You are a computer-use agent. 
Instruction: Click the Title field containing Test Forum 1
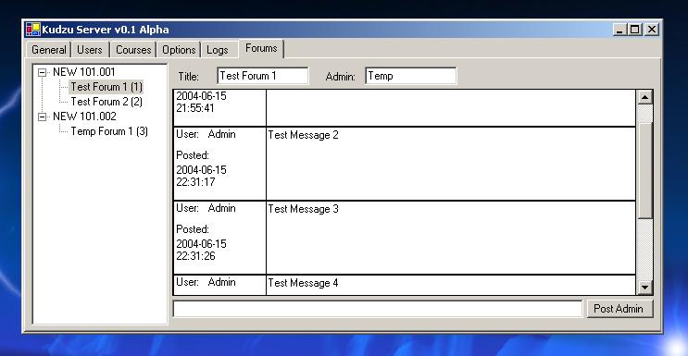(x=263, y=76)
